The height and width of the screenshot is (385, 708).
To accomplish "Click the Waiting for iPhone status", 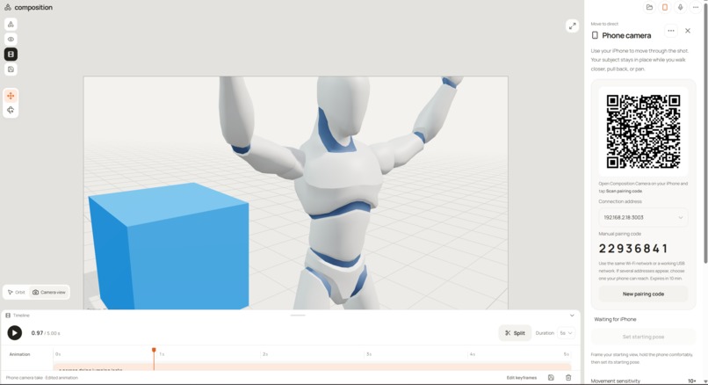I will [x=615, y=319].
